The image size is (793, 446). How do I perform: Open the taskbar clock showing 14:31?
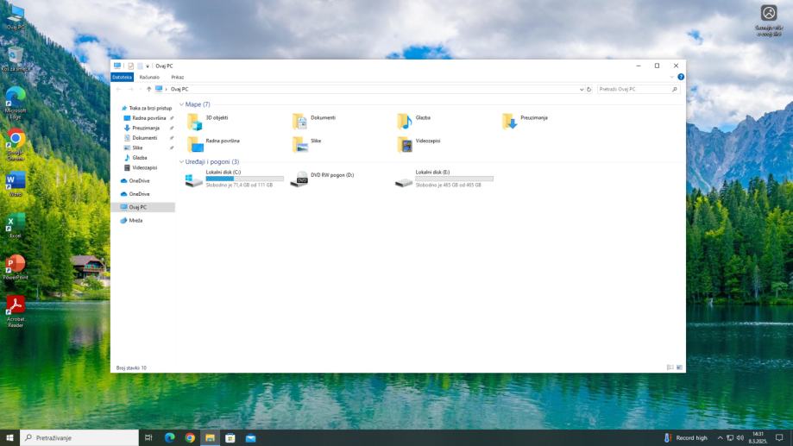tap(758, 438)
